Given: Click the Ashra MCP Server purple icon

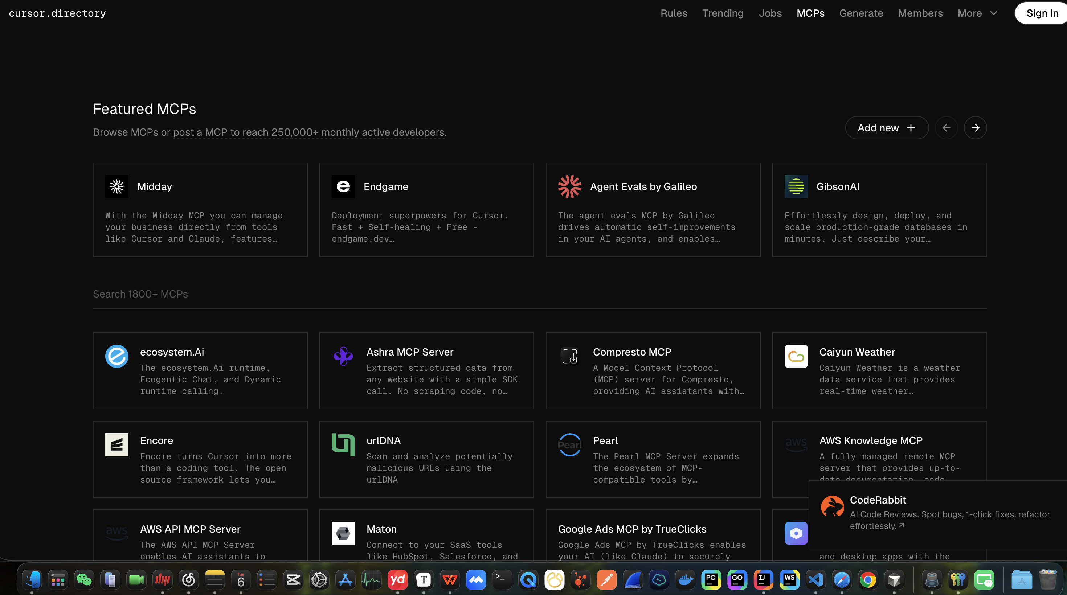Looking at the screenshot, I should pos(343,356).
